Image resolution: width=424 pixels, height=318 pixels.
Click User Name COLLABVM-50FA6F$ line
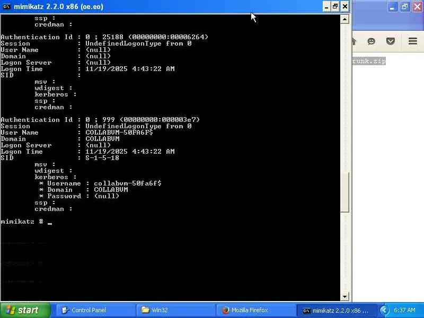(x=77, y=132)
